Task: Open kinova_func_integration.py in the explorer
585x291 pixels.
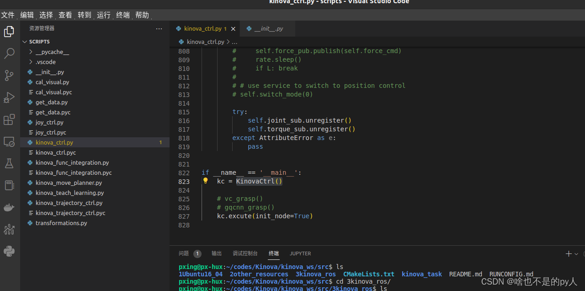Action: click(x=95, y=162)
